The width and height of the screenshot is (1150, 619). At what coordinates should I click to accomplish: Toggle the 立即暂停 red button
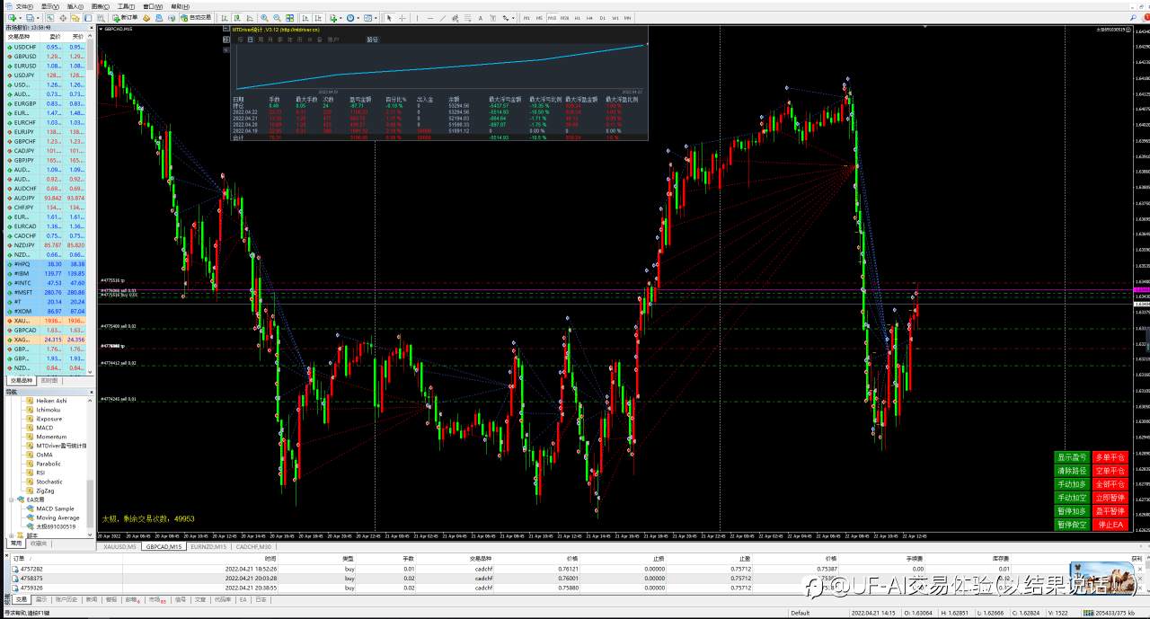tap(1111, 498)
